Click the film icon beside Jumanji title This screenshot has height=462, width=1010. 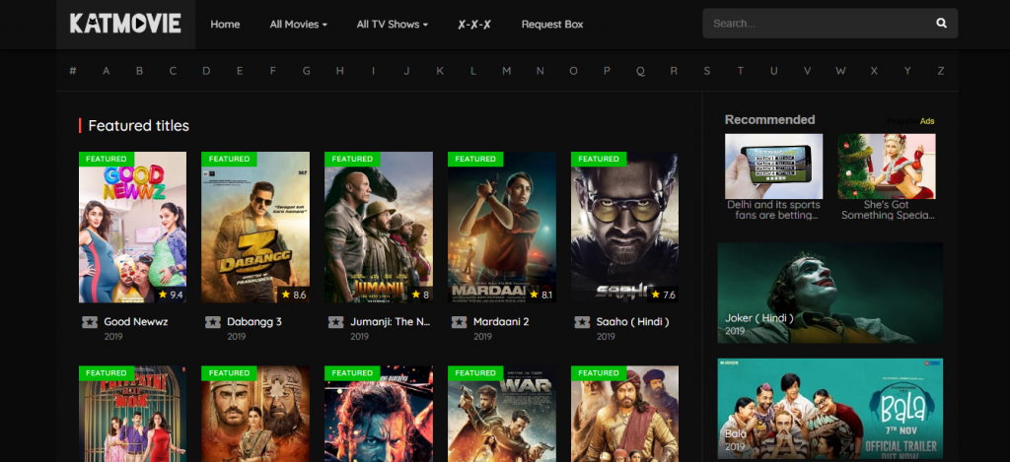tap(335, 322)
